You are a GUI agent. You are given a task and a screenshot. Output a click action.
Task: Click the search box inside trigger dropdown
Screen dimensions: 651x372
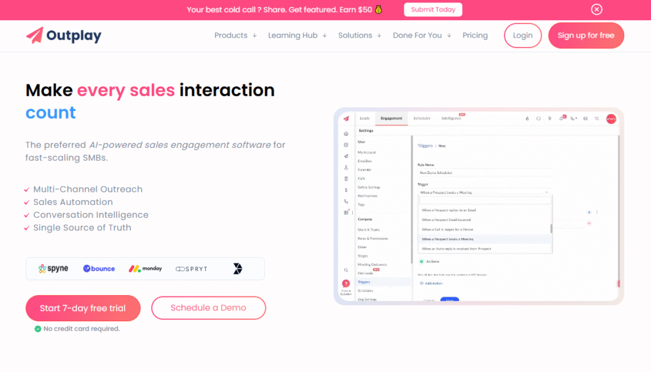click(485, 201)
